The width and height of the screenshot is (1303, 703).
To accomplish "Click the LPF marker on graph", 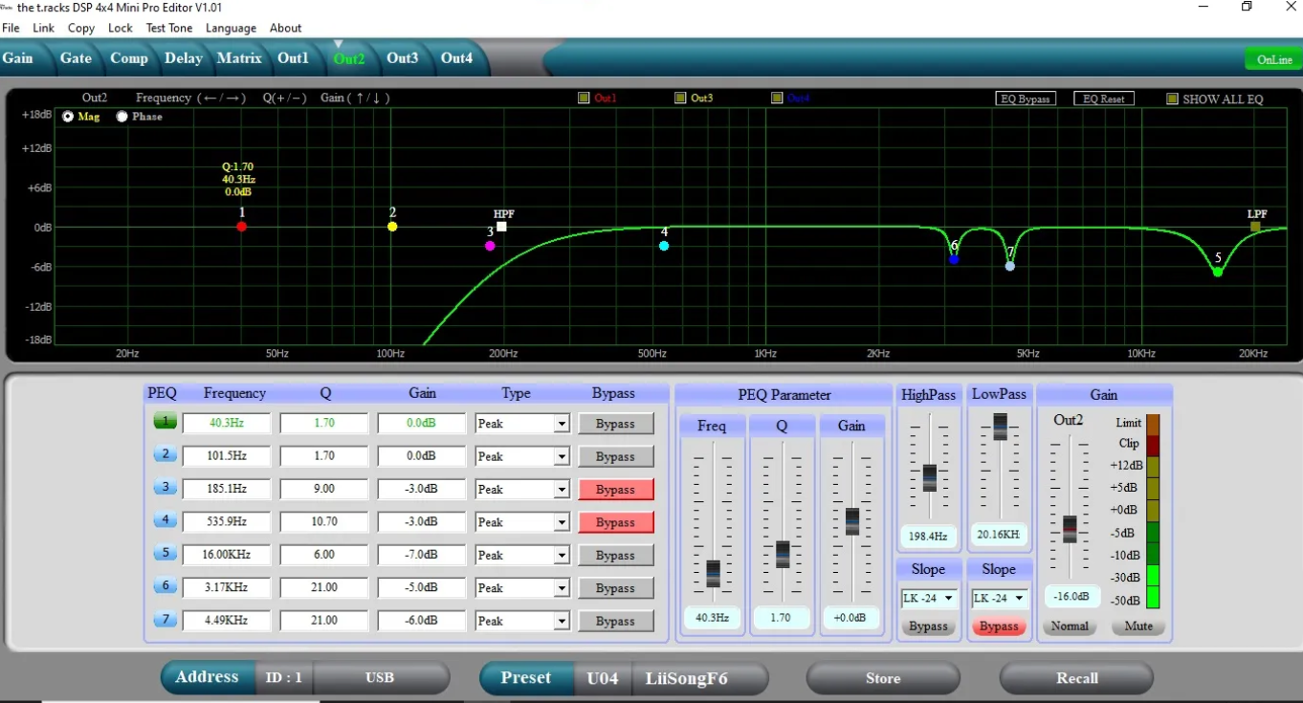I will (x=1255, y=227).
